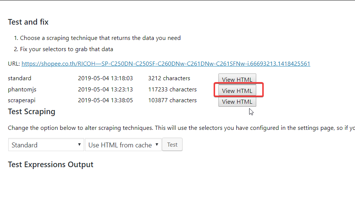View HTML for the standard technique
Image resolution: width=355 pixels, height=197 pixels.
click(x=237, y=79)
